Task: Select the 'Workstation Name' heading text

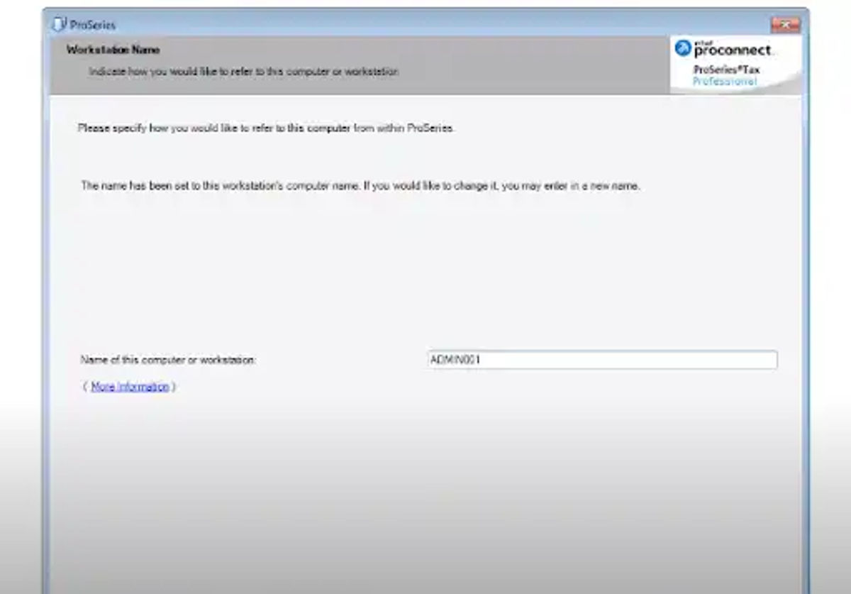Action: tap(113, 50)
